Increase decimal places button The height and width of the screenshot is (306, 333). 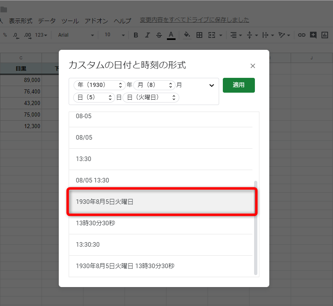28,35
